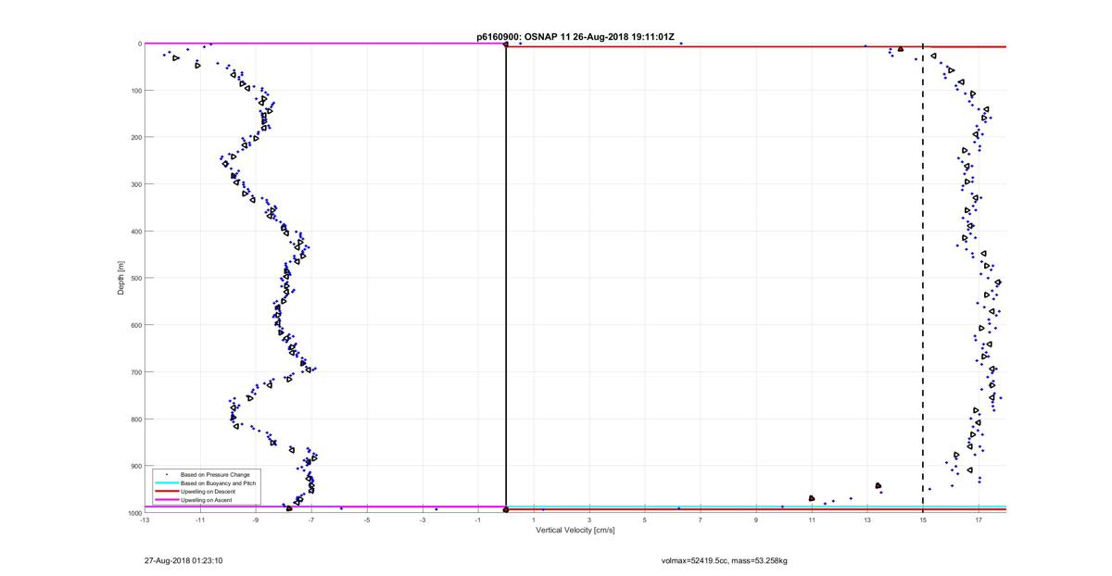Click the '-7' velocity tick label
Image resolution: width=1112 pixels, height=576 pixels.
[311, 520]
